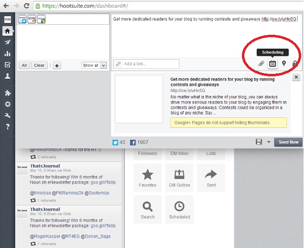The image size is (304, 248).
Task: Open the Lists stream tile
Action: click(x=211, y=154)
